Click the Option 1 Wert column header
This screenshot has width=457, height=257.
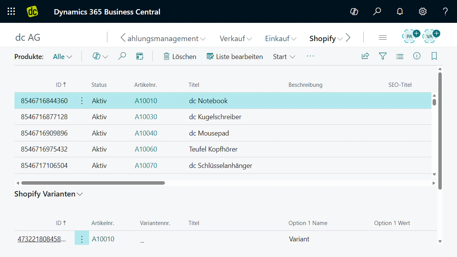click(x=392, y=223)
